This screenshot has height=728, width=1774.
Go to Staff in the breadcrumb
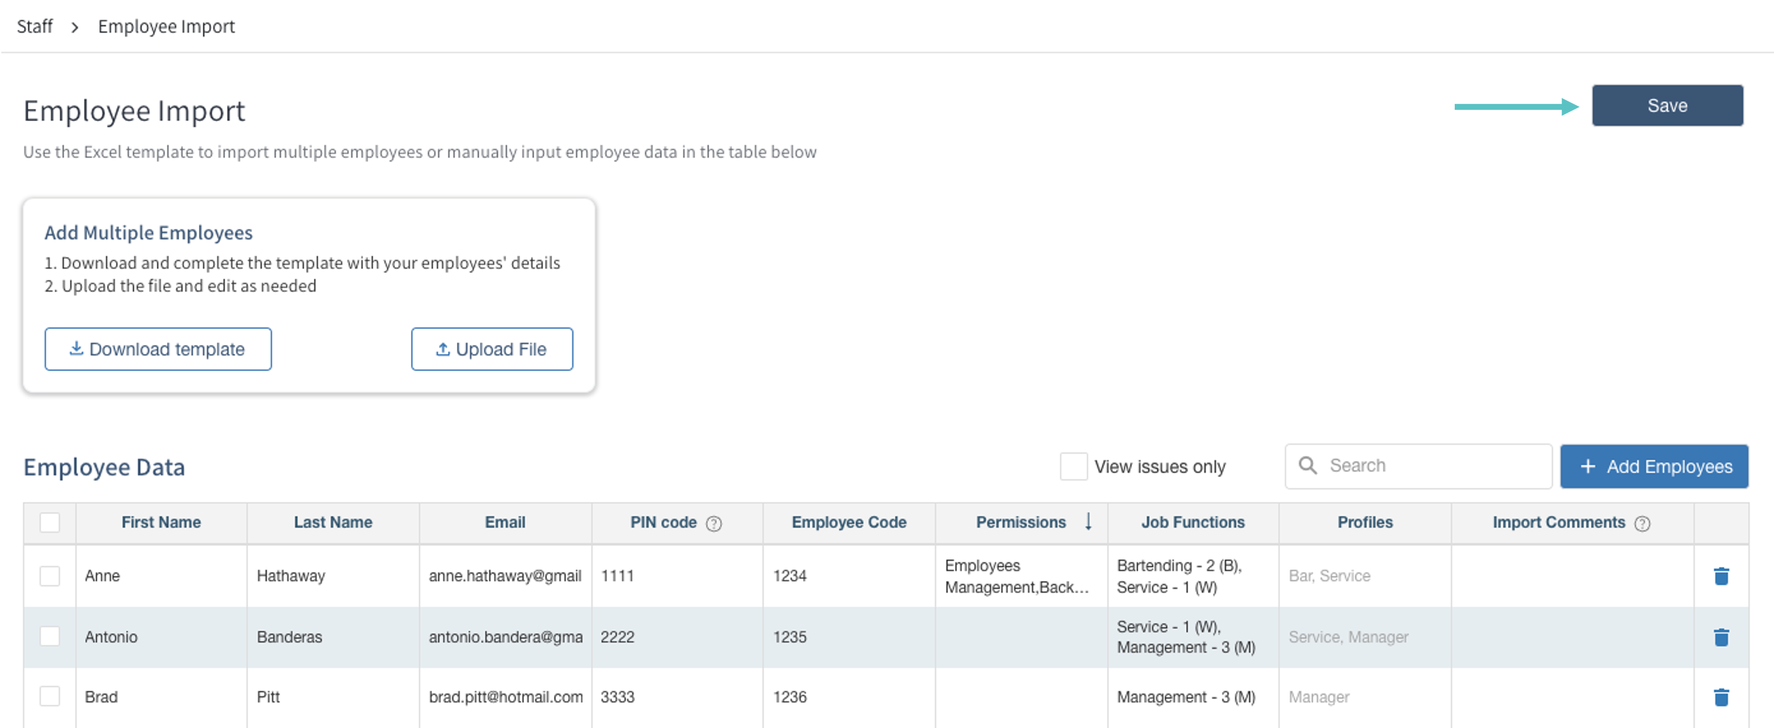[x=34, y=27]
